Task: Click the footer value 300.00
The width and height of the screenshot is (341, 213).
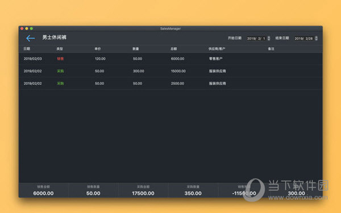Action: pos(296,194)
